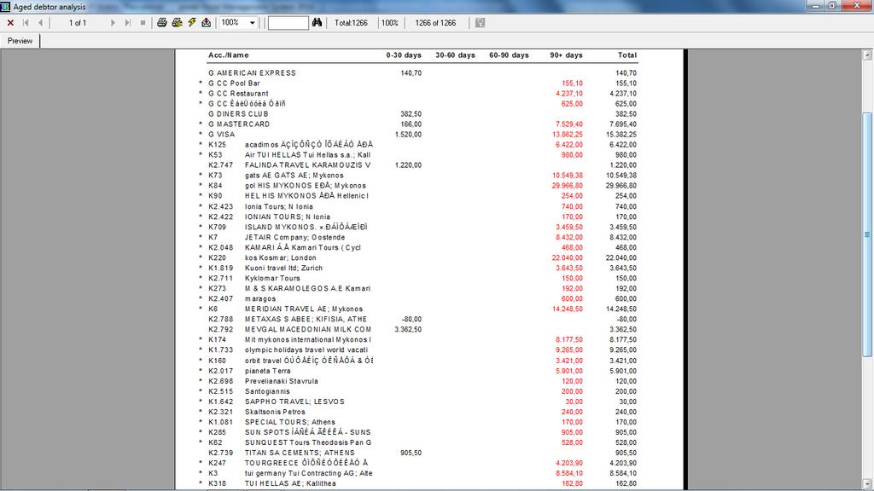This screenshot has height=491, width=874.
Task: Select the 'G CC Pool Bar' account name
Action: coord(234,83)
